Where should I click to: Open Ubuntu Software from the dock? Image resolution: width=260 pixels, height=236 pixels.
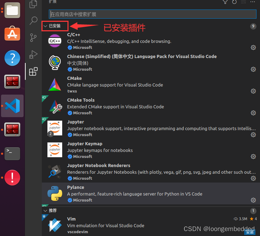[x=12, y=33]
